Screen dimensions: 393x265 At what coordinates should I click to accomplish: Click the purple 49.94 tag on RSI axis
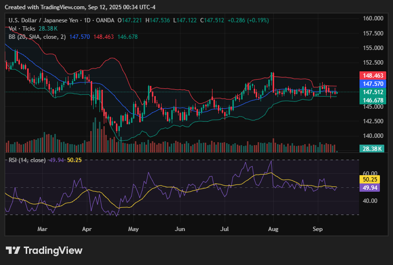click(370, 187)
